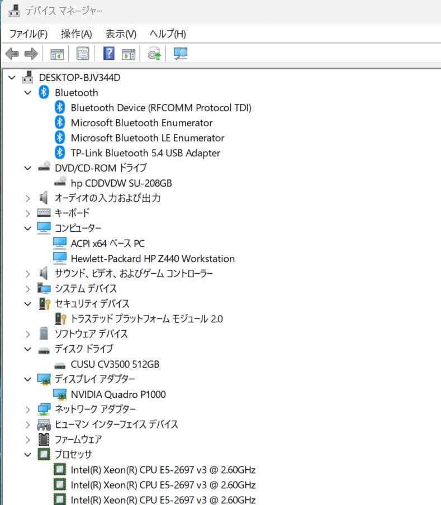Screen dimensions: 441x505
Task: Click the ディスク ドライブ category icon
Action: click(44, 350)
